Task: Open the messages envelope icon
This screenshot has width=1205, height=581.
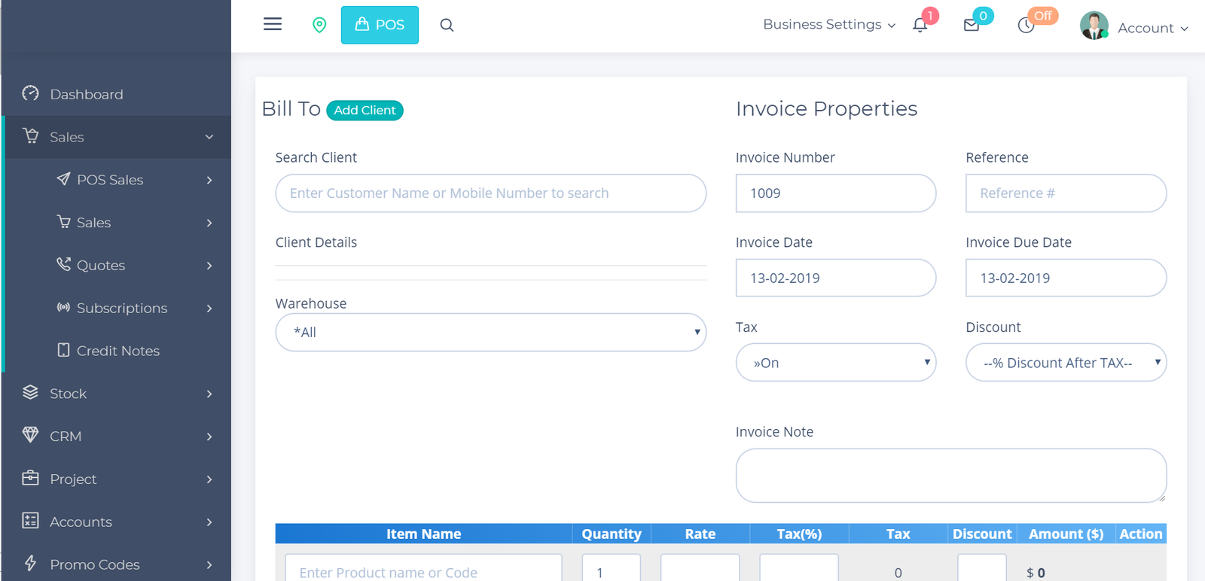Action: (x=972, y=25)
